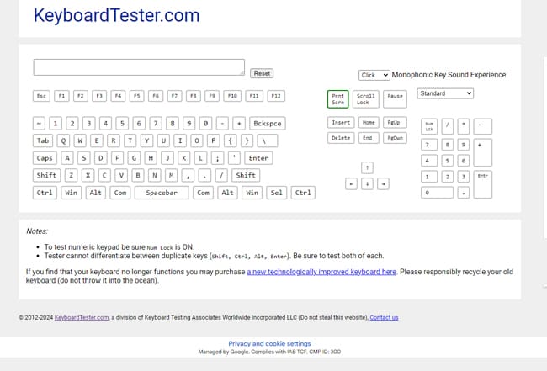The width and height of the screenshot is (547, 371).
Task: Open the Contact us link
Action: pos(384,317)
